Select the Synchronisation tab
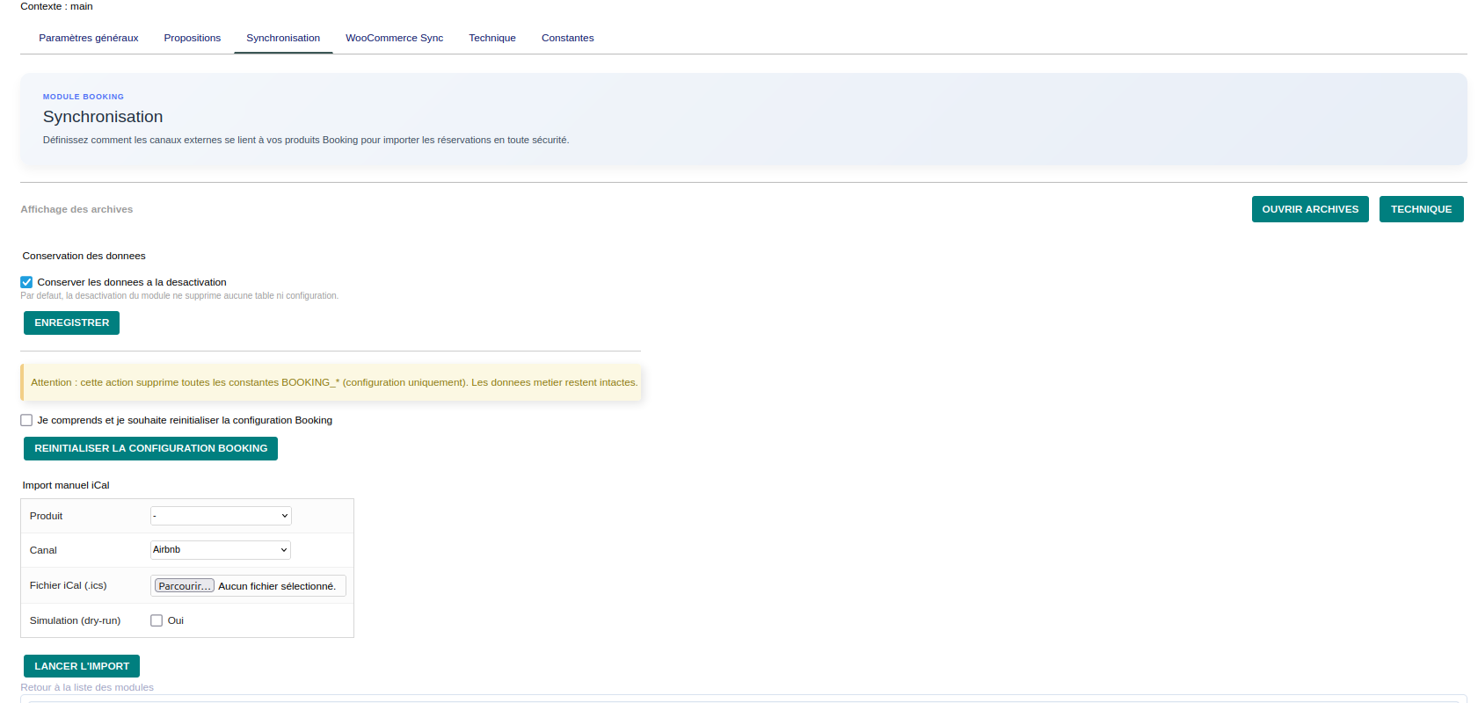 point(283,38)
